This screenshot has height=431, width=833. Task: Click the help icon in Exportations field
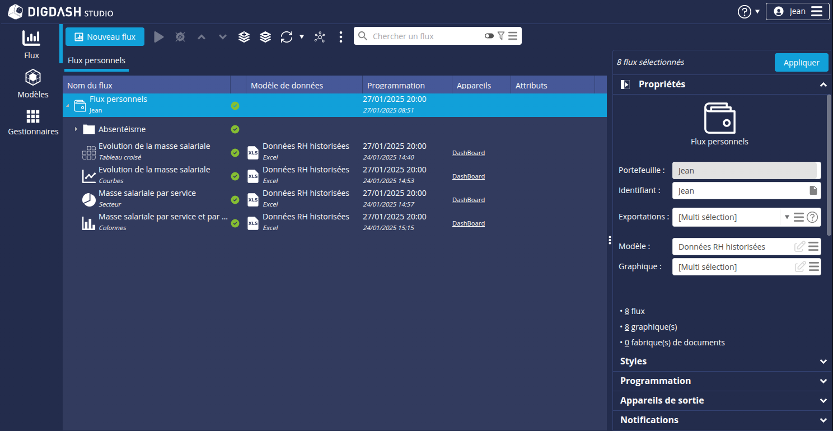point(812,217)
